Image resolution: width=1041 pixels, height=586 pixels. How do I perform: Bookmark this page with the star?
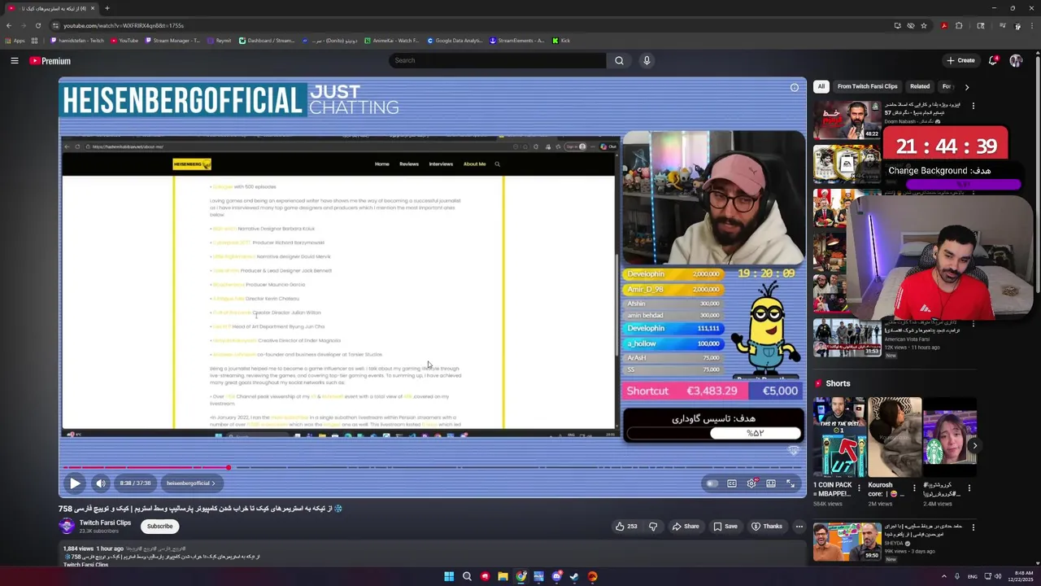pyautogui.click(x=924, y=25)
